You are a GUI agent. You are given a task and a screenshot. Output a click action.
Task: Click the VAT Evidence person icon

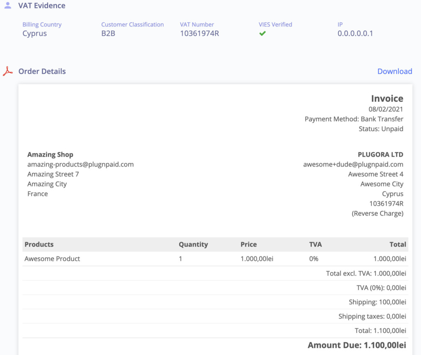(8, 6)
